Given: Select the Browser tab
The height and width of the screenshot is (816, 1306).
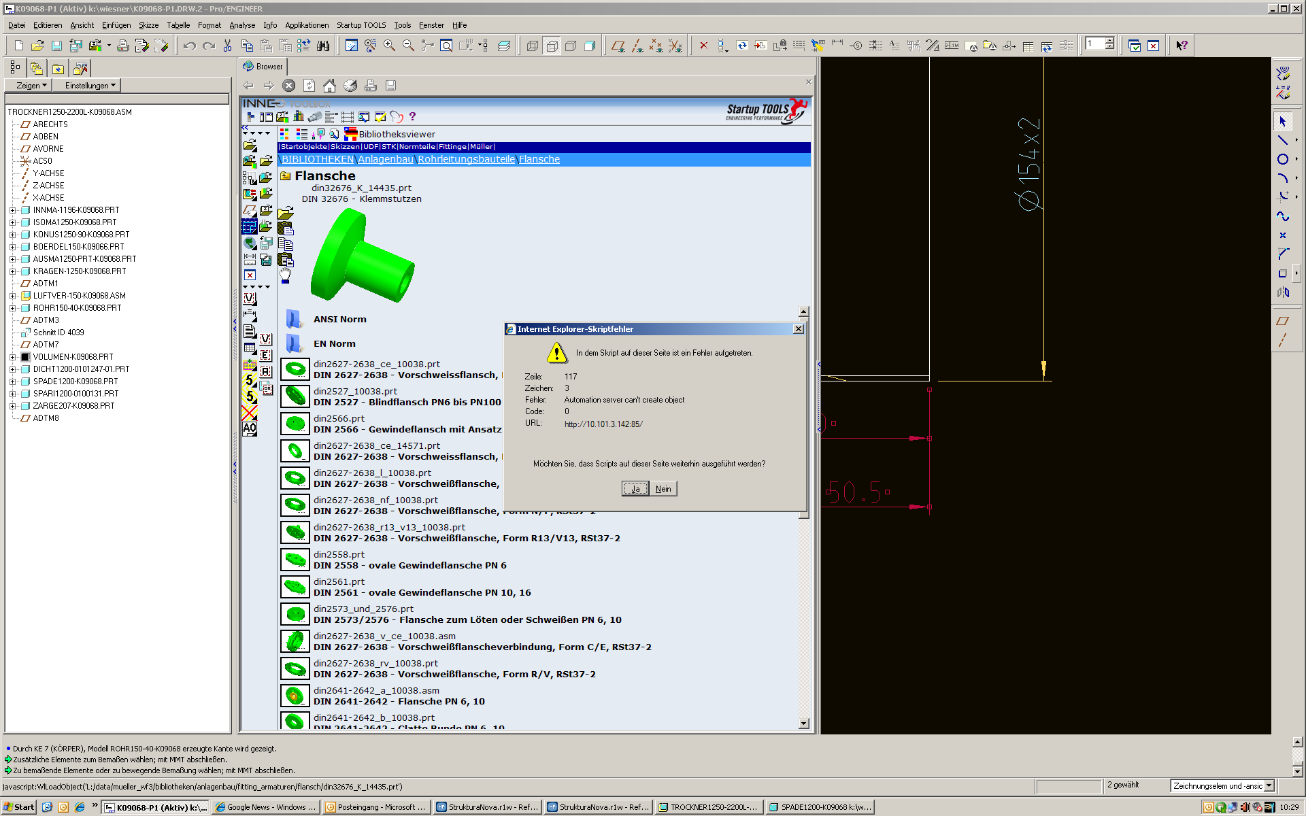Looking at the screenshot, I should point(263,67).
